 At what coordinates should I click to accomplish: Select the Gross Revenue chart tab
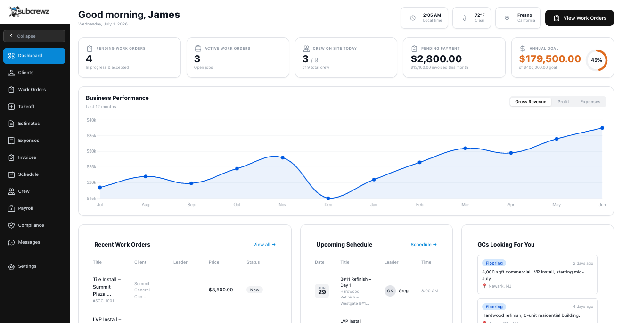click(531, 102)
